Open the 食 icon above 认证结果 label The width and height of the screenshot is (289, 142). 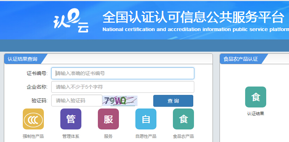point(256,97)
